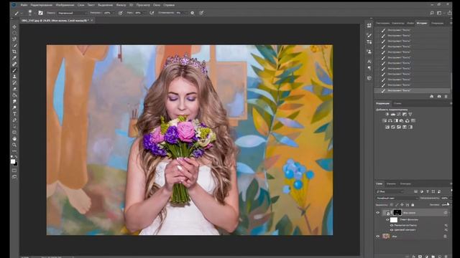This screenshot has width=460, height=258.
Task: Open the layer Fill dropdown
Action: tap(451, 205)
